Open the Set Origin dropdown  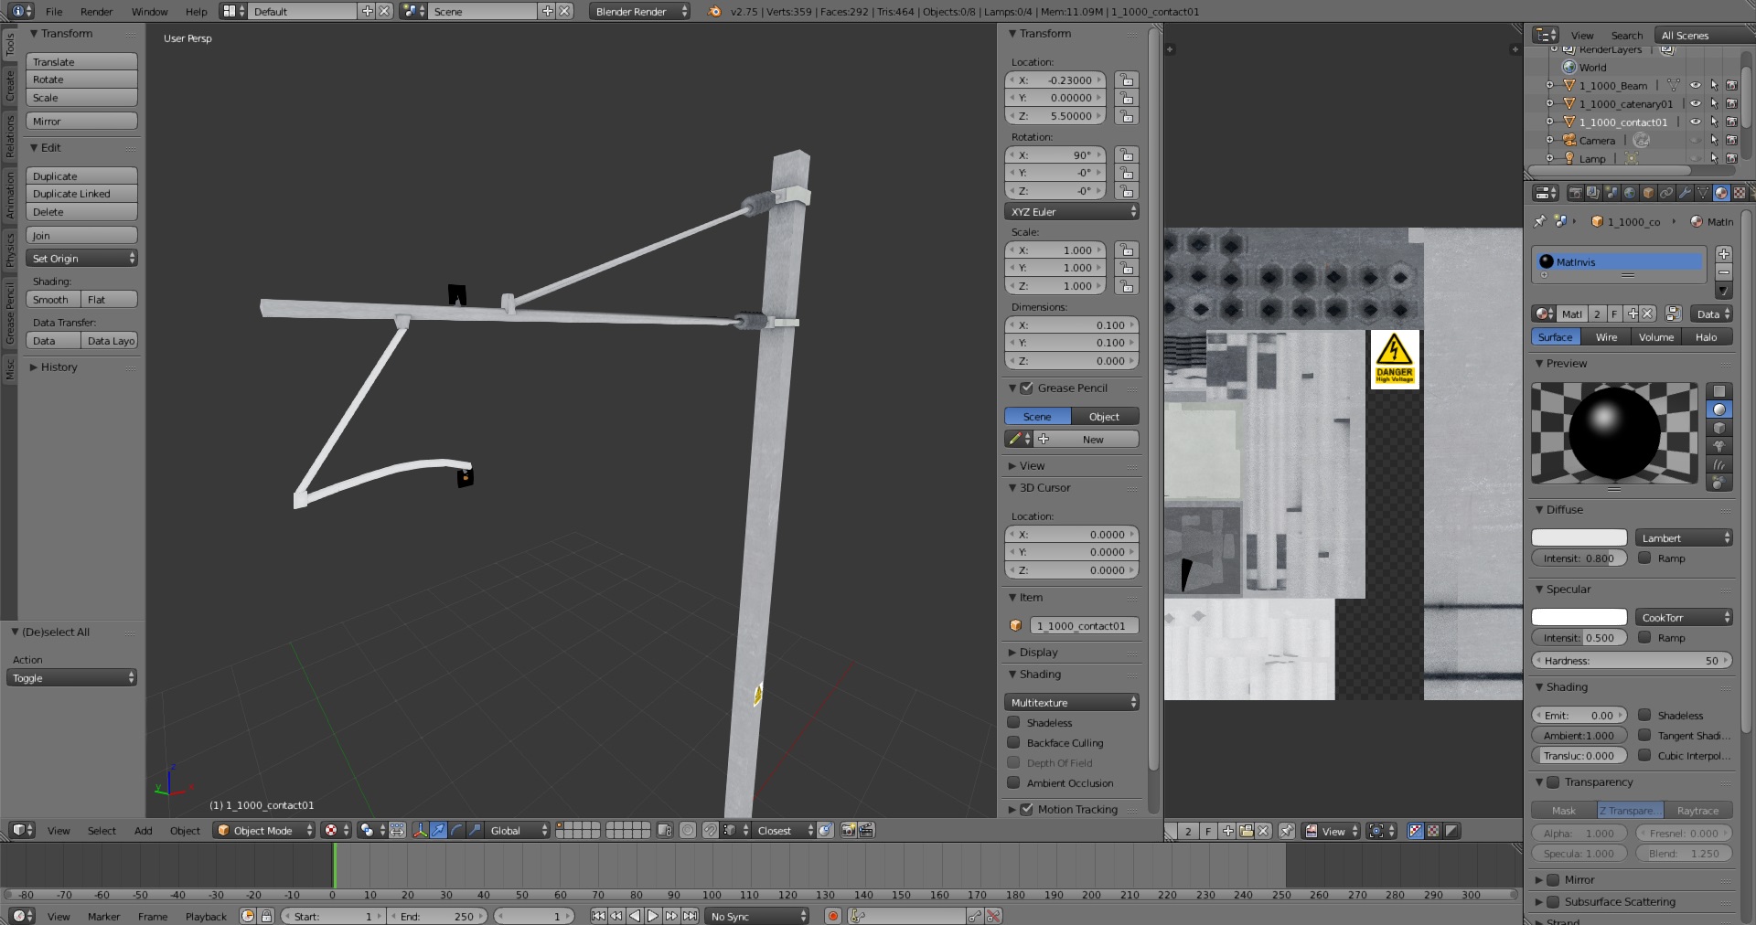point(82,259)
